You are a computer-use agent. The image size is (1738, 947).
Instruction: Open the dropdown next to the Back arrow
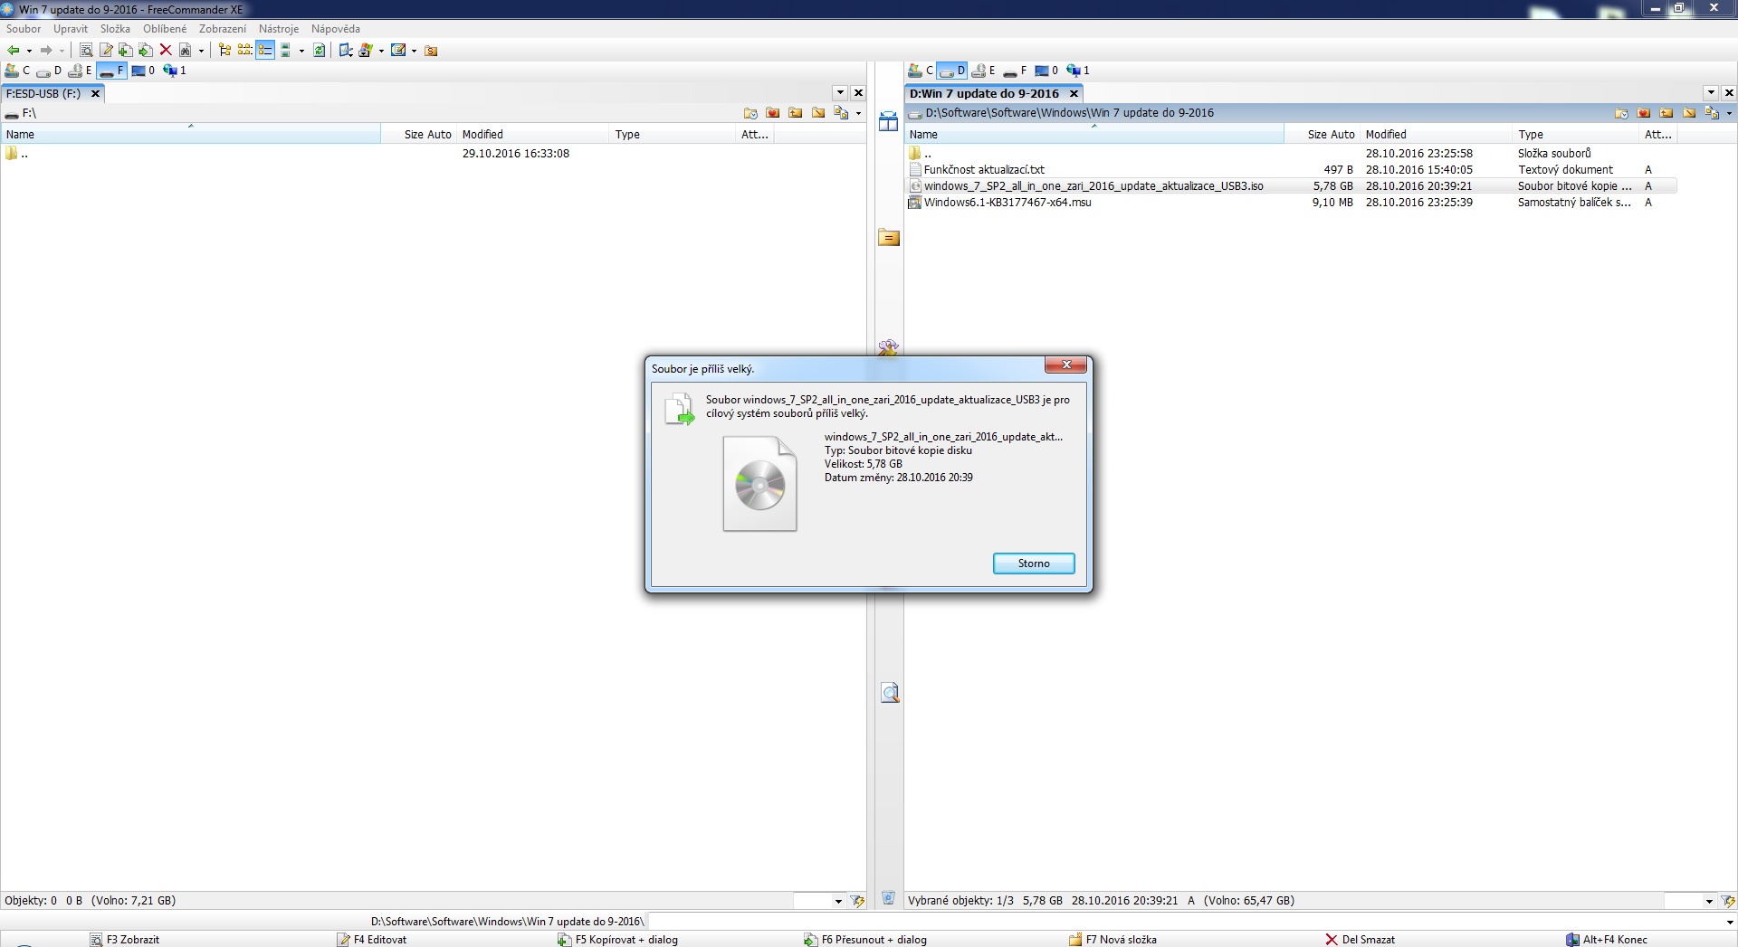coord(29,51)
